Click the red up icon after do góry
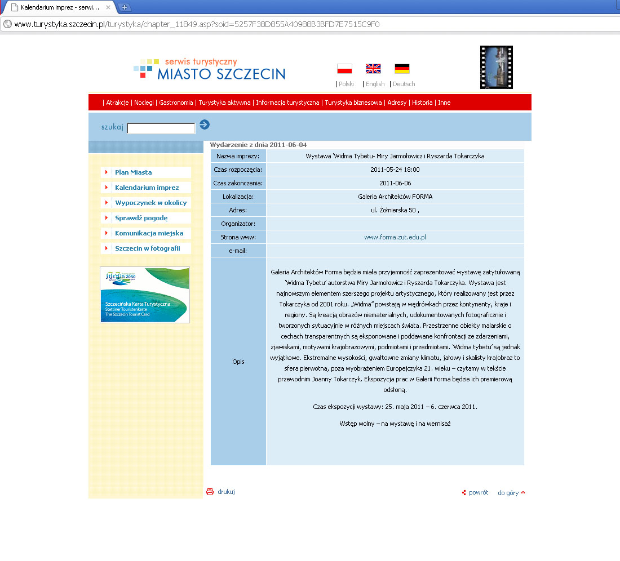The width and height of the screenshot is (620, 561). [523, 493]
